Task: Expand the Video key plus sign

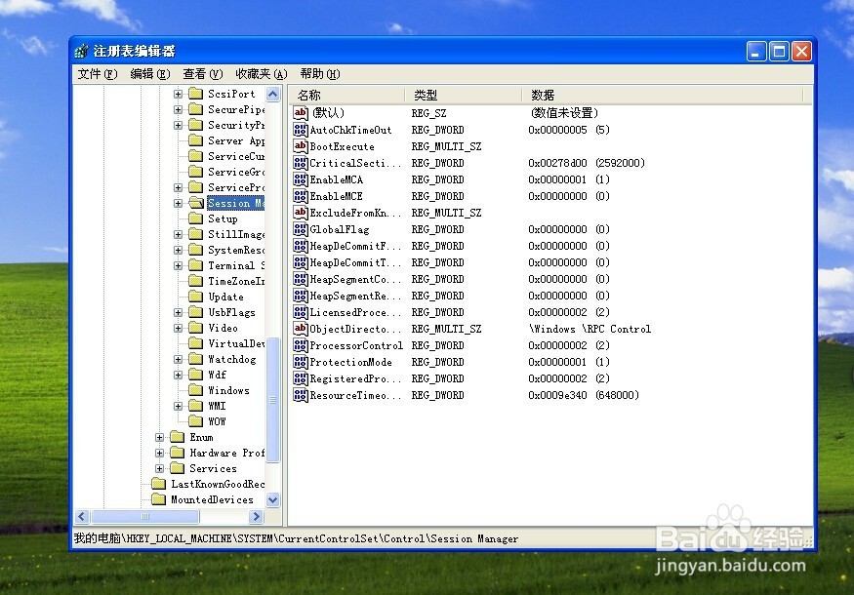Action: click(x=179, y=328)
